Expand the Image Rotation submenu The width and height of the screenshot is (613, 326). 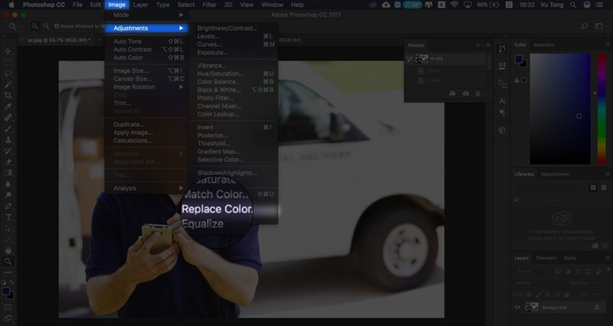pos(146,86)
